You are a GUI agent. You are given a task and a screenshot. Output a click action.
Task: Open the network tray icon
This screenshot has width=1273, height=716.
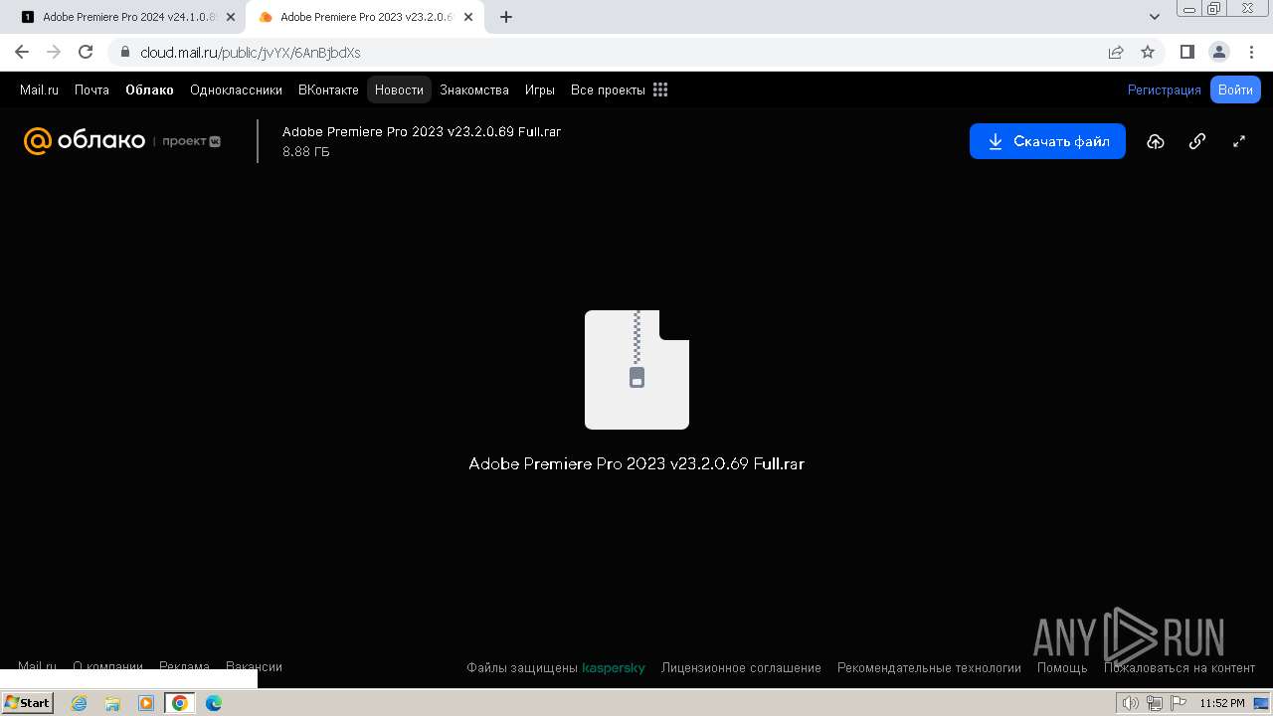pos(1154,703)
